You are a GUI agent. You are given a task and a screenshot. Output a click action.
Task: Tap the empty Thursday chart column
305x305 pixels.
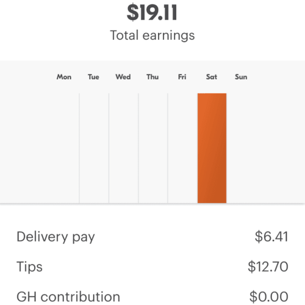point(153,148)
